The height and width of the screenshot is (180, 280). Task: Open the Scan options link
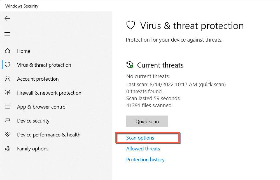[x=140, y=138]
